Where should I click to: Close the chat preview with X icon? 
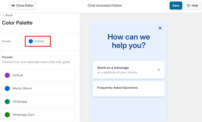tap(160, 28)
